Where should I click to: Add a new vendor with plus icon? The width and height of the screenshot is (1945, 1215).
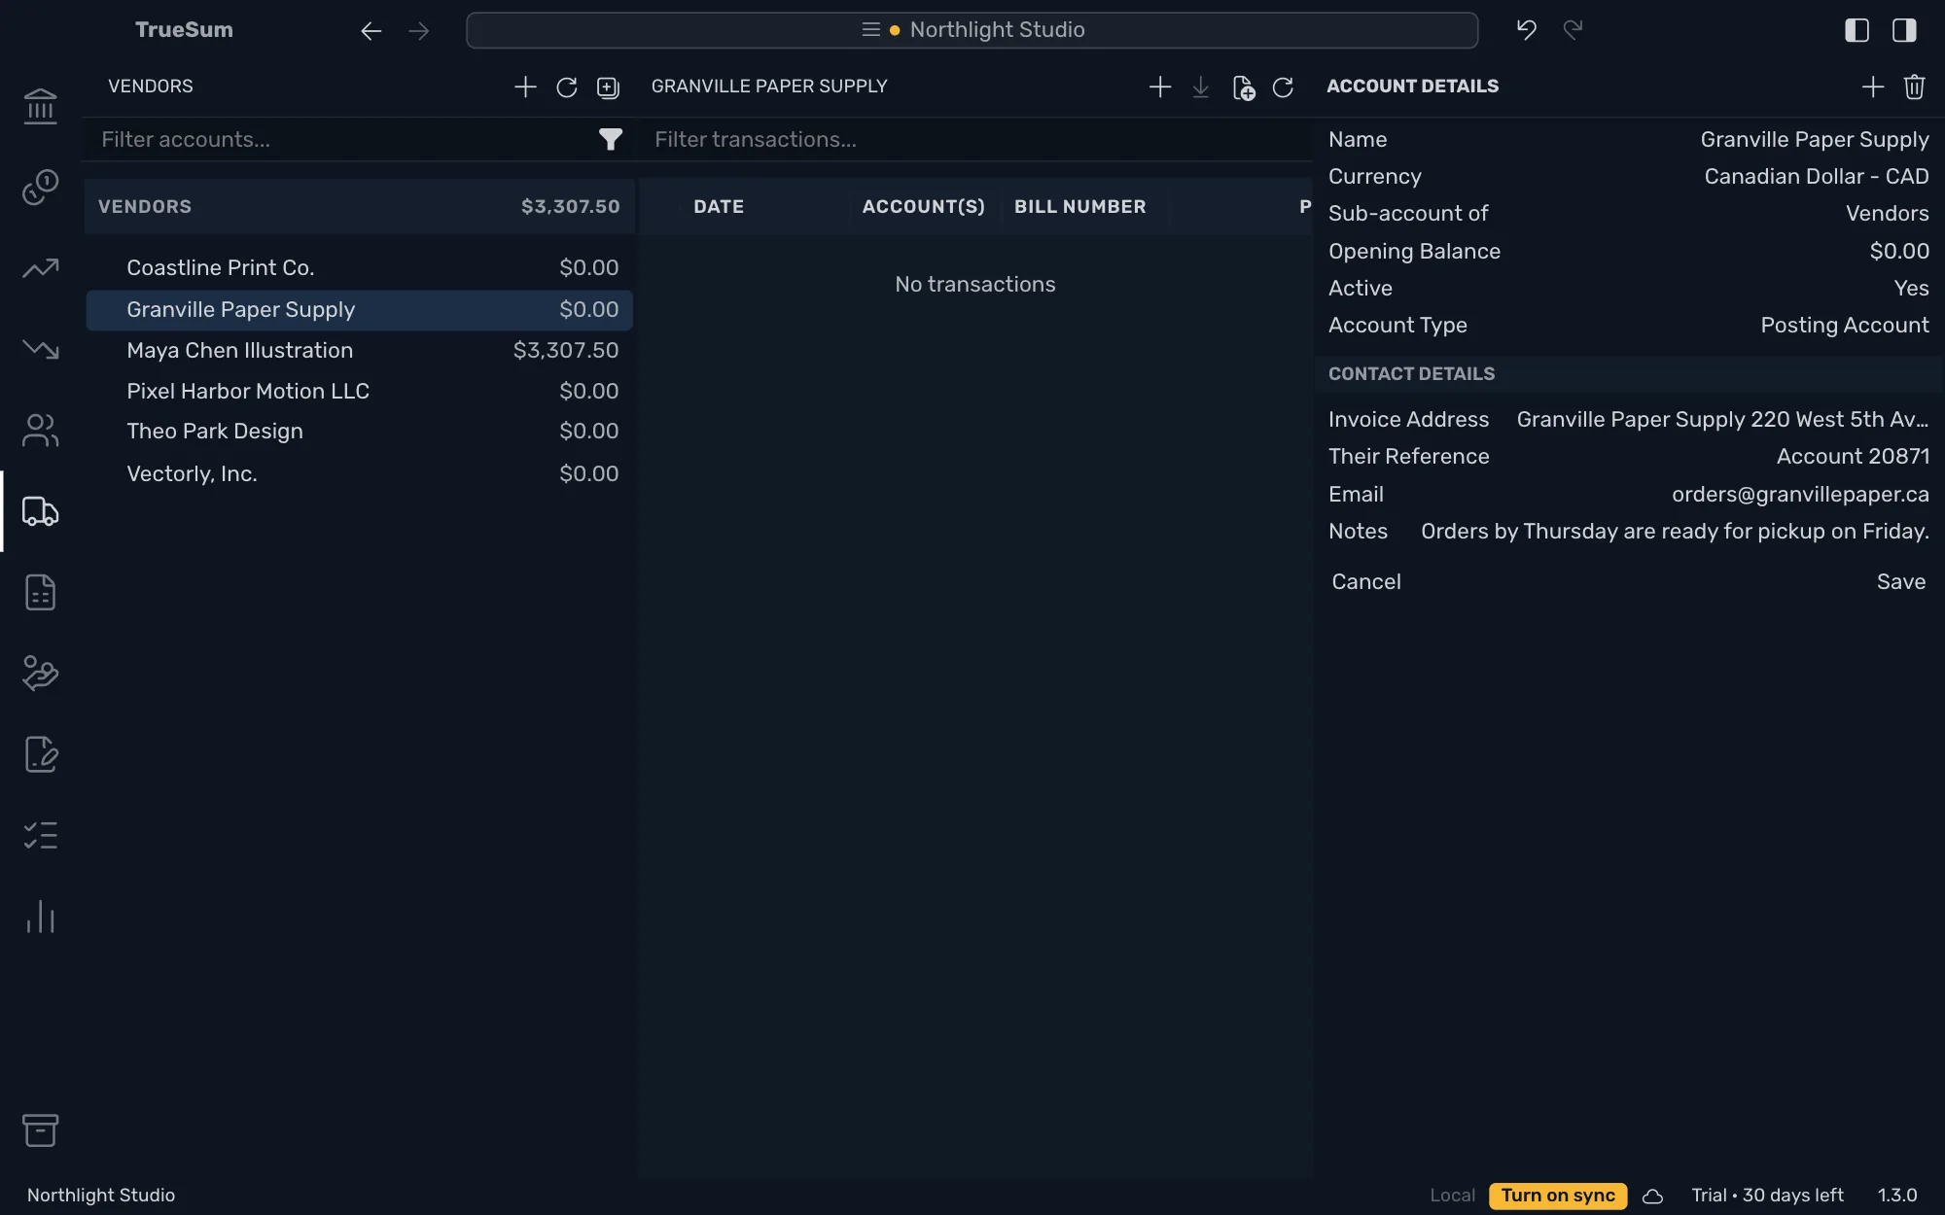coord(525,87)
